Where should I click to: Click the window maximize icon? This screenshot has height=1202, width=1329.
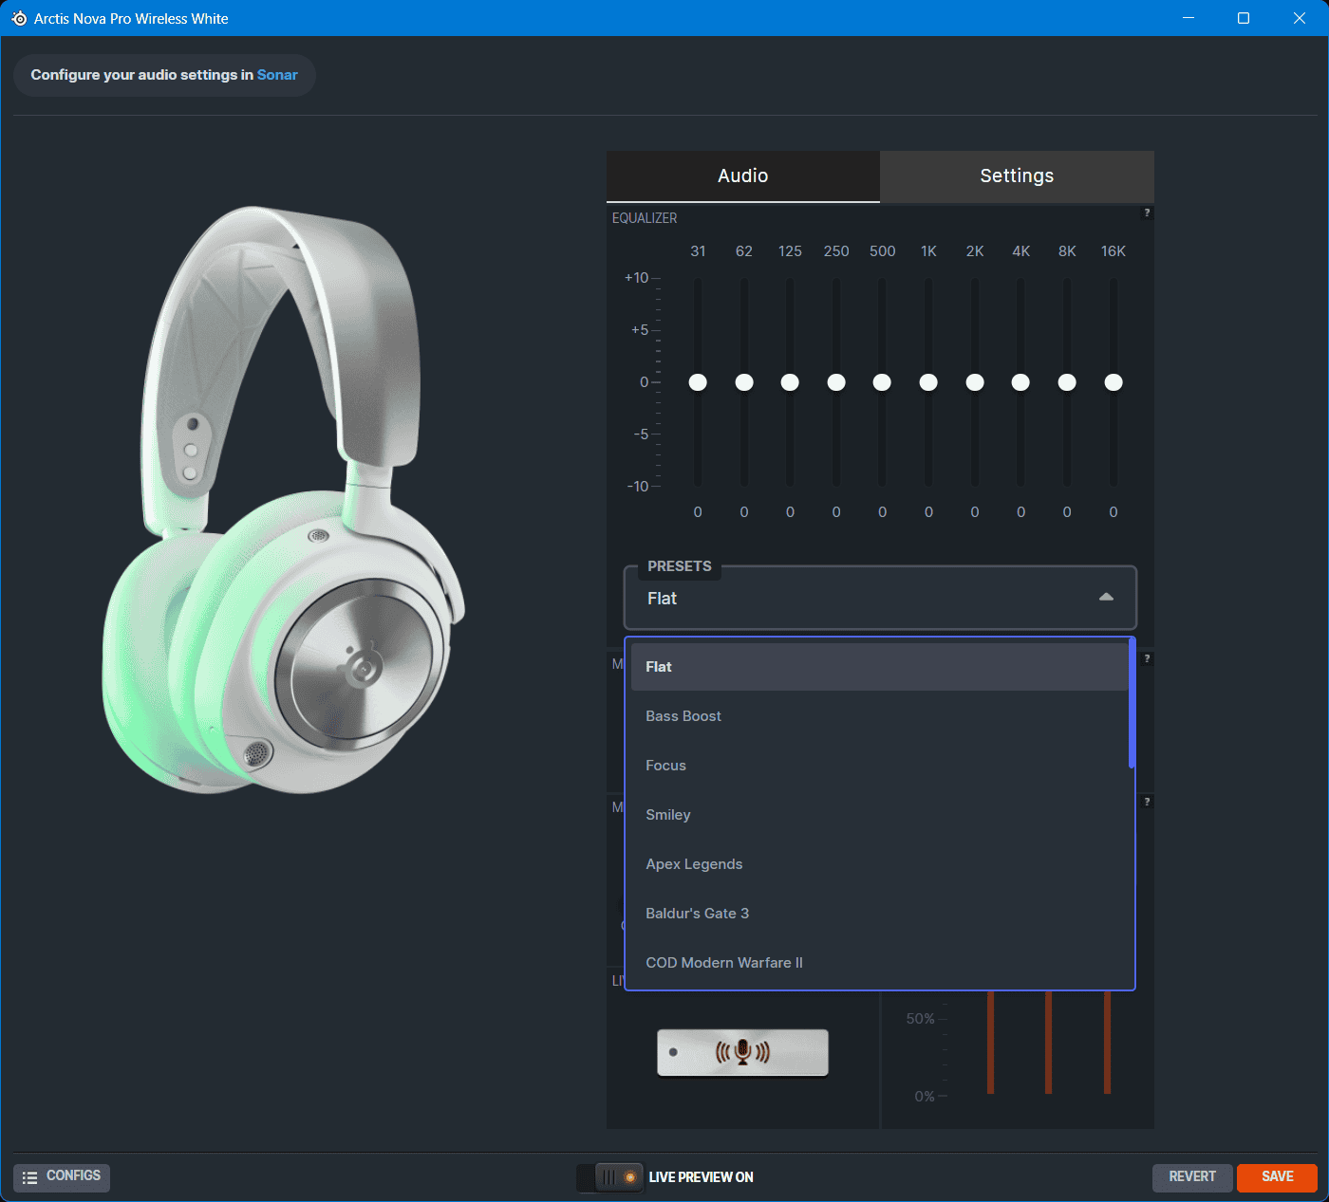[1244, 18]
